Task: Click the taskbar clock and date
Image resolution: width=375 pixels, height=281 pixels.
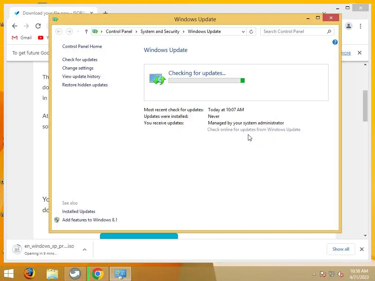Action: click(x=359, y=274)
